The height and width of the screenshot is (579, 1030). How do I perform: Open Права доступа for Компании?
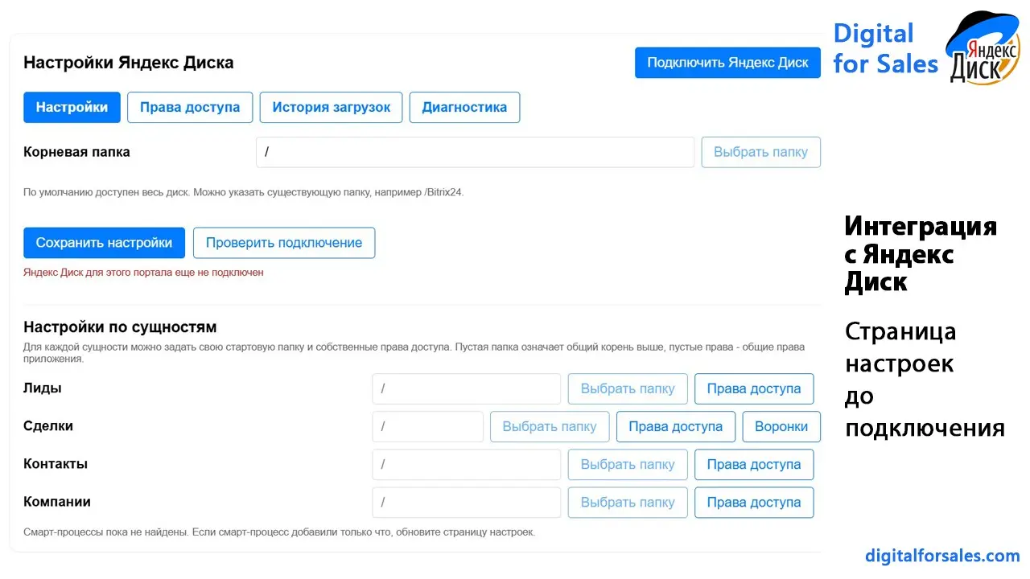754,503
